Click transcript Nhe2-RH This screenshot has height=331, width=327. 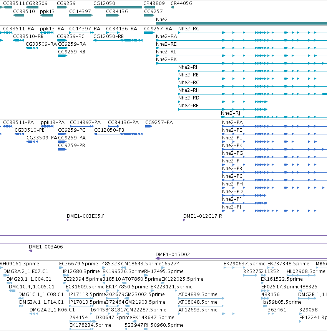(189, 90)
